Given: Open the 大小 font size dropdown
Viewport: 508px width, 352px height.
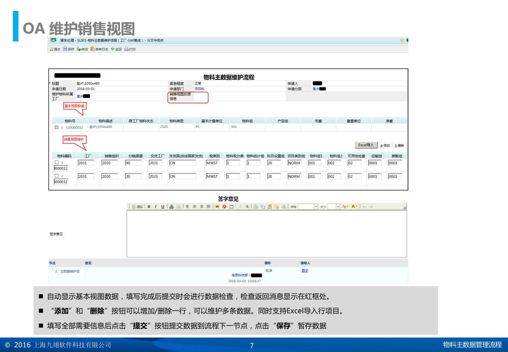Looking at the screenshot, I should [x=338, y=207].
